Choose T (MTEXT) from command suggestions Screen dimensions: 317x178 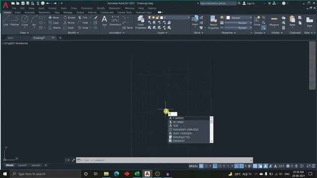point(189,118)
